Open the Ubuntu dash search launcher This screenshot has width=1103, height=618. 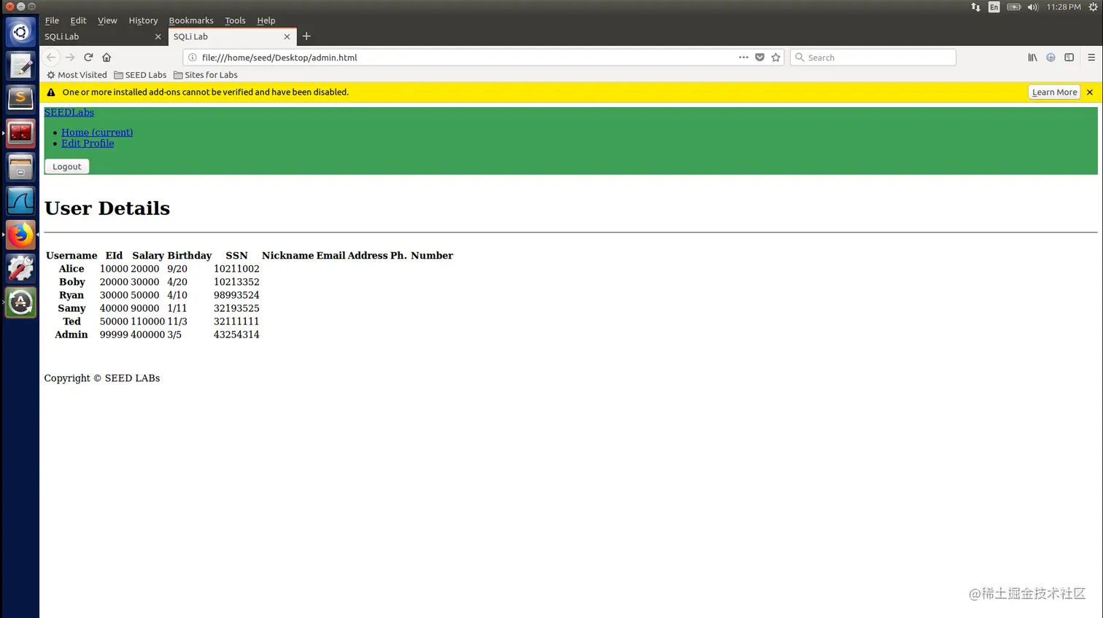pyautogui.click(x=20, y=32)
